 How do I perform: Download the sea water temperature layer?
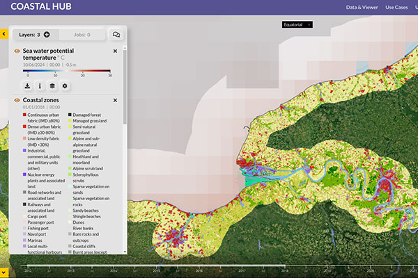[x=27, y=86]
